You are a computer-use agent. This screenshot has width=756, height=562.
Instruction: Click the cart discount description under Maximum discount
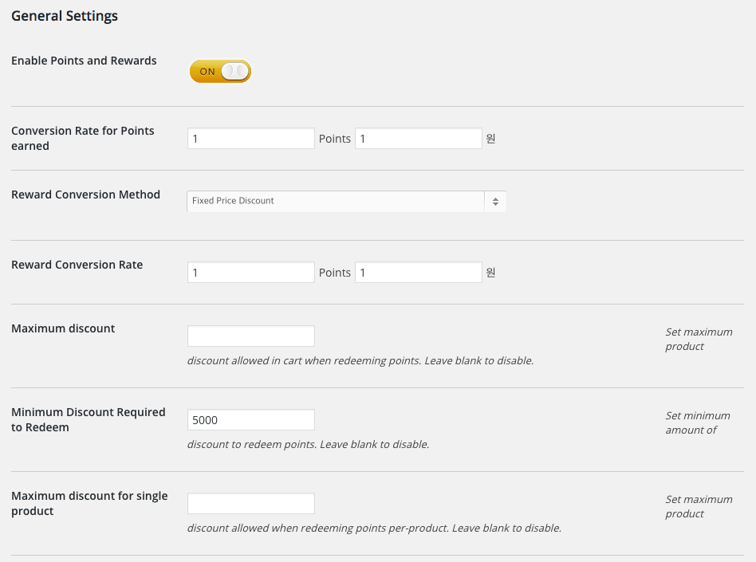(360, 361)
